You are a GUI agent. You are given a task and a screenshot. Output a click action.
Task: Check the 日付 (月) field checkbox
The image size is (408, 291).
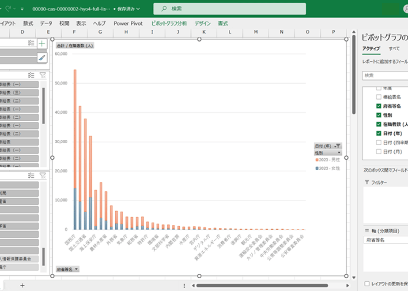[378, 152]
